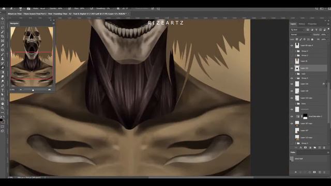This screenshot has height=186, width=331.
Task: Toggle visibility of Hue/Saturation 2 layer
Action: tap(292, 116)
